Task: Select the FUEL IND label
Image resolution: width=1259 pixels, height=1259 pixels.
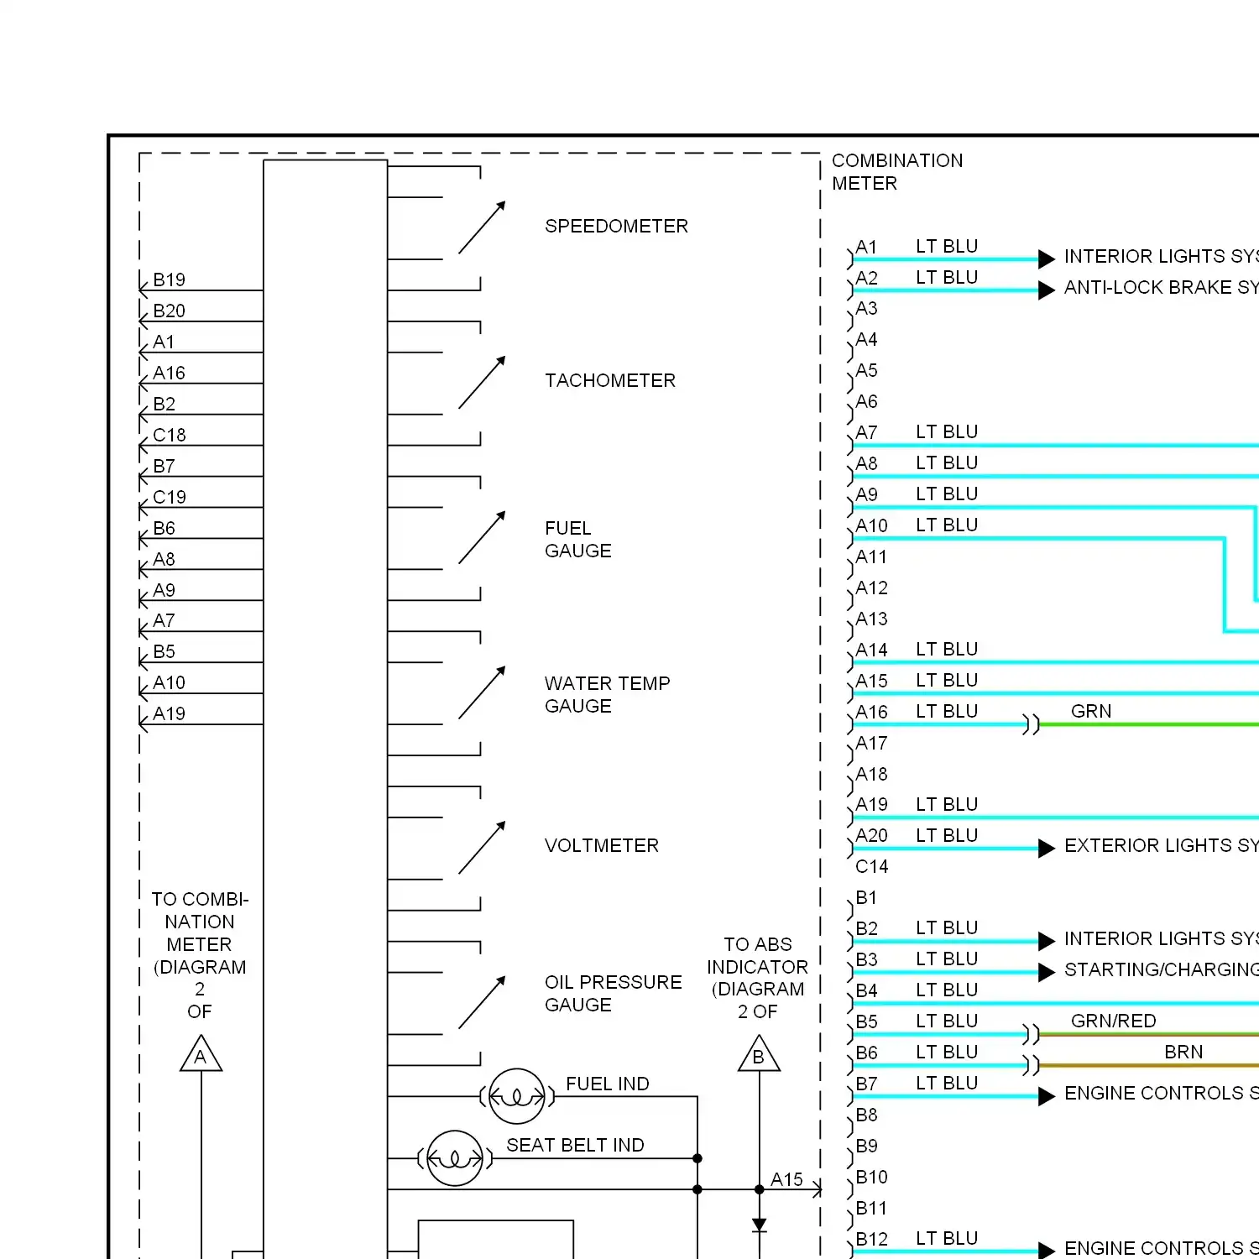Action: [x=608, y=1084]
